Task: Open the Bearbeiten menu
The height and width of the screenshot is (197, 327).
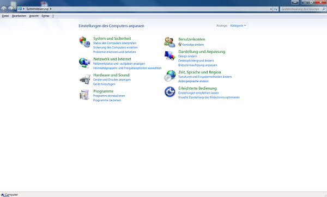Action: 19,16
